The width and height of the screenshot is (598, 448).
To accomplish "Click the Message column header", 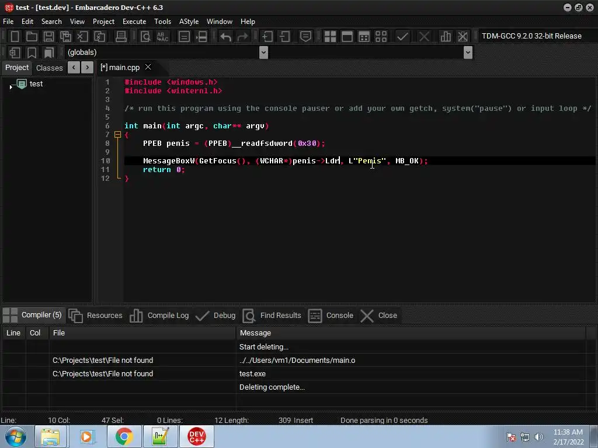I will (x=411, y=333).
